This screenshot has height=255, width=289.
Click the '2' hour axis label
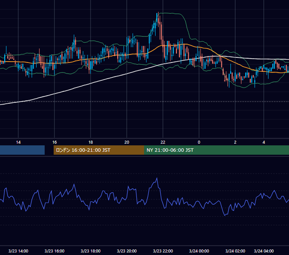pyautogui.click(x=235, y=142)
